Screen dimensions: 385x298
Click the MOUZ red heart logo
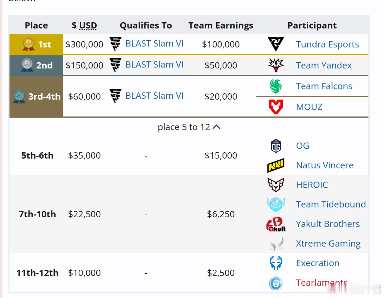[276, 107]
